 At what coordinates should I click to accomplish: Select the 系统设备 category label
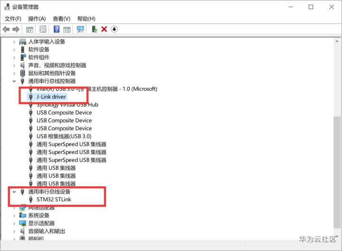click(x=39, y=215)
